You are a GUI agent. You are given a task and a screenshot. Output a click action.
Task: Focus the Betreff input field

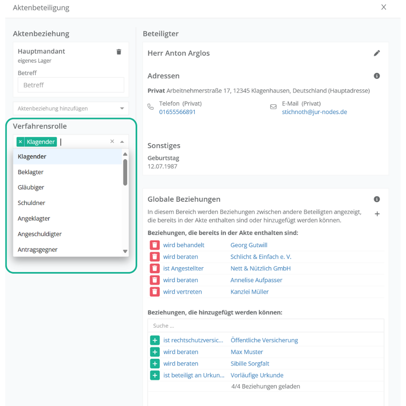(71, 85)
